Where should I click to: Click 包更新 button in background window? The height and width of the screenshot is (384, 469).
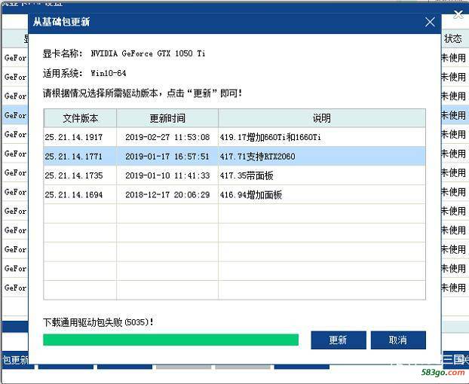pos(15,359)
